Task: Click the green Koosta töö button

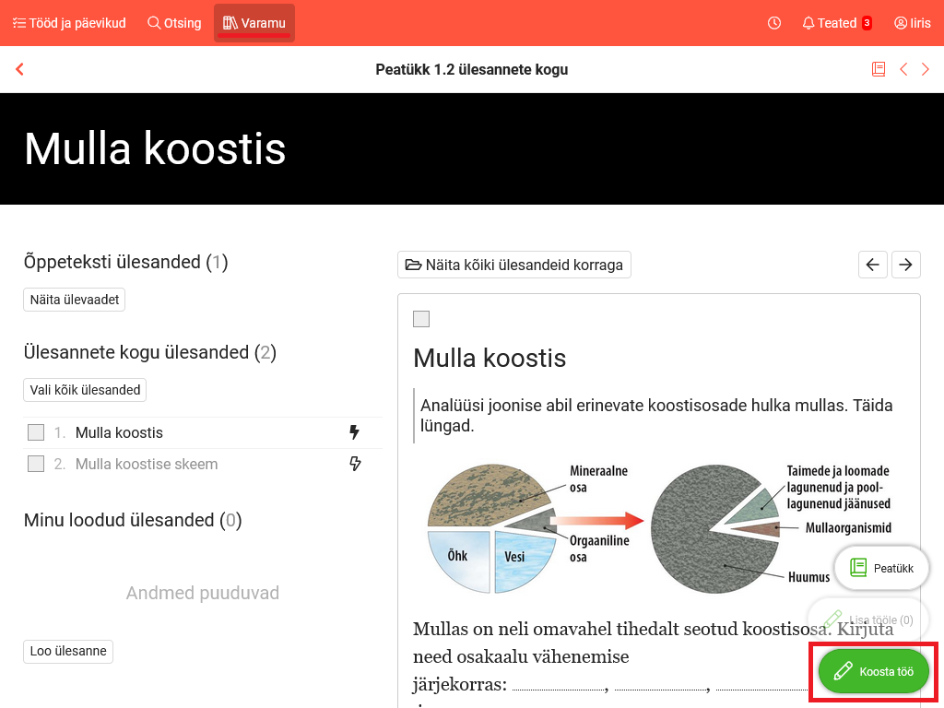Action: (873, 671)
